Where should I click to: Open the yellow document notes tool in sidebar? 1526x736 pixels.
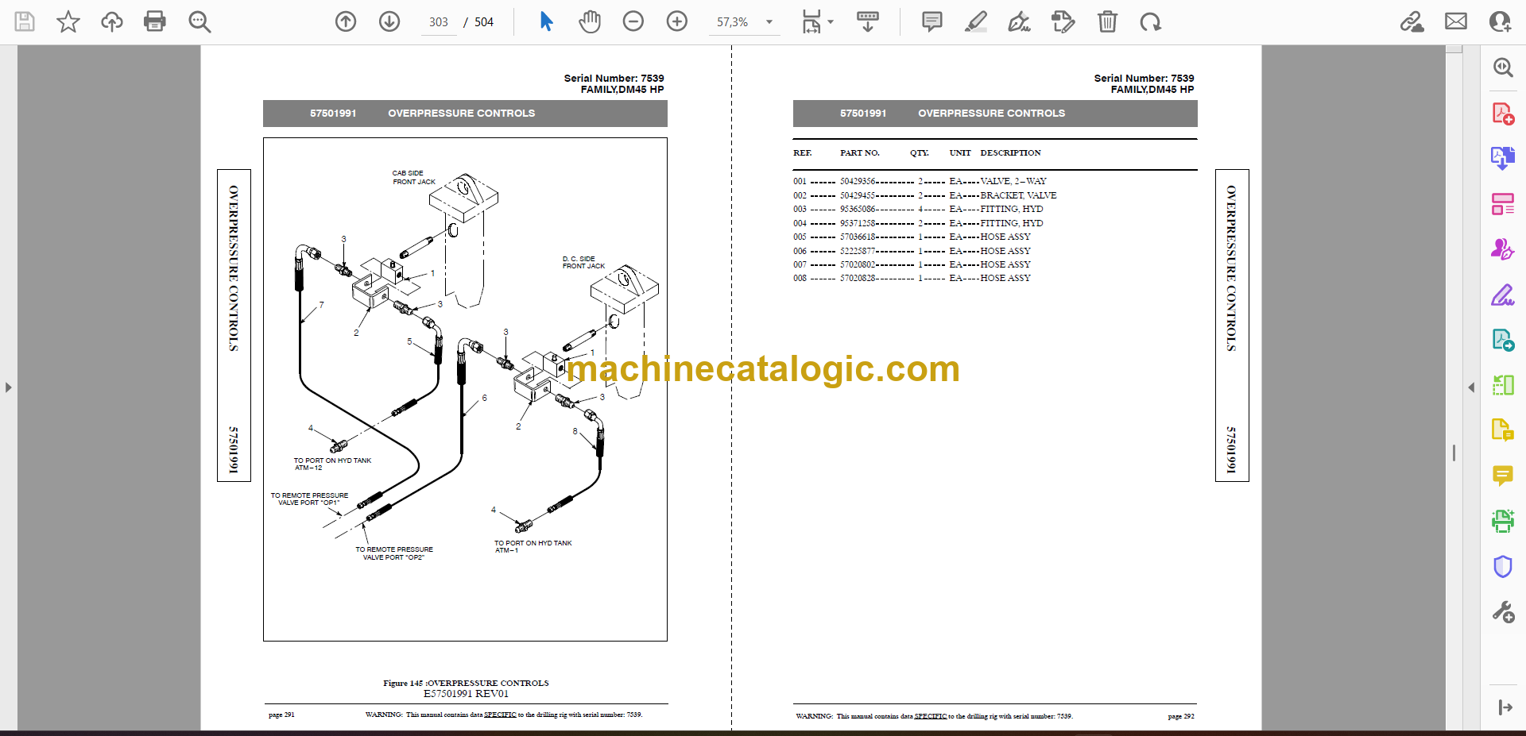point(1503,430)
